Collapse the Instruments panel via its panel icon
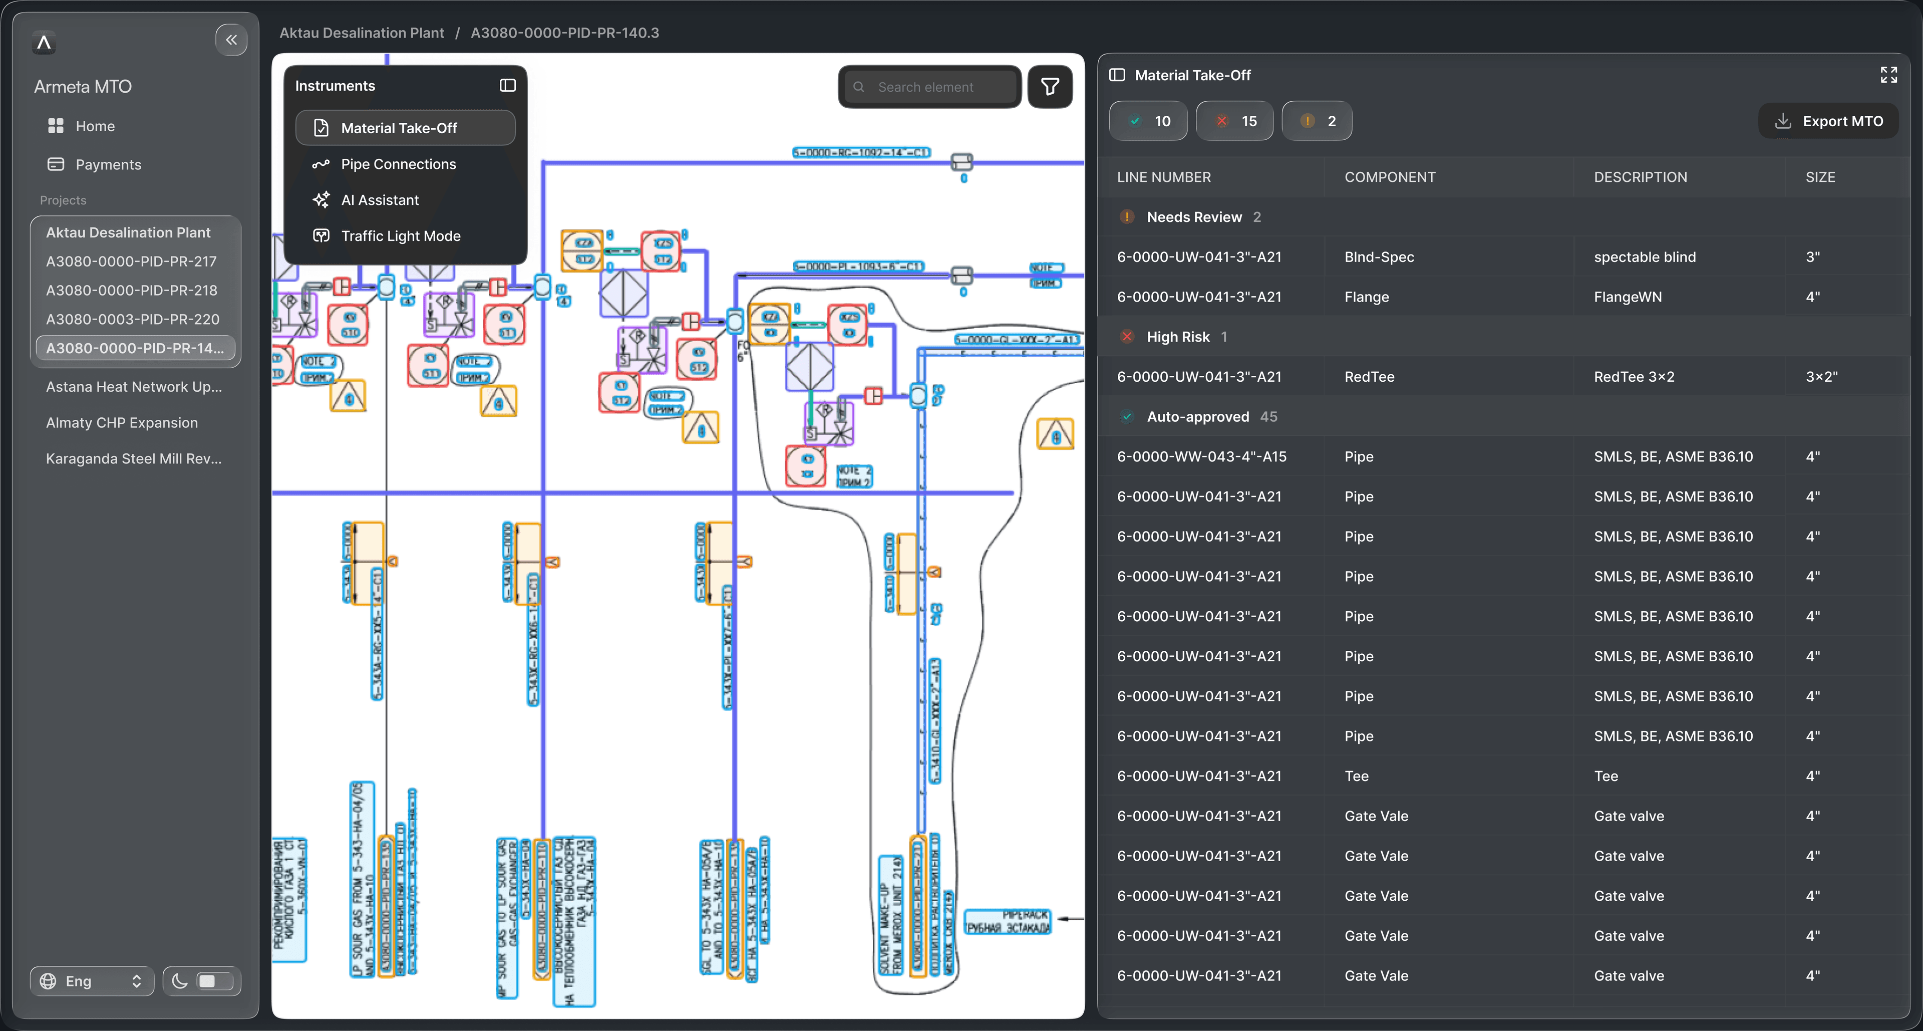Viewport: 1923px width, 1031px height. (507, 85)
